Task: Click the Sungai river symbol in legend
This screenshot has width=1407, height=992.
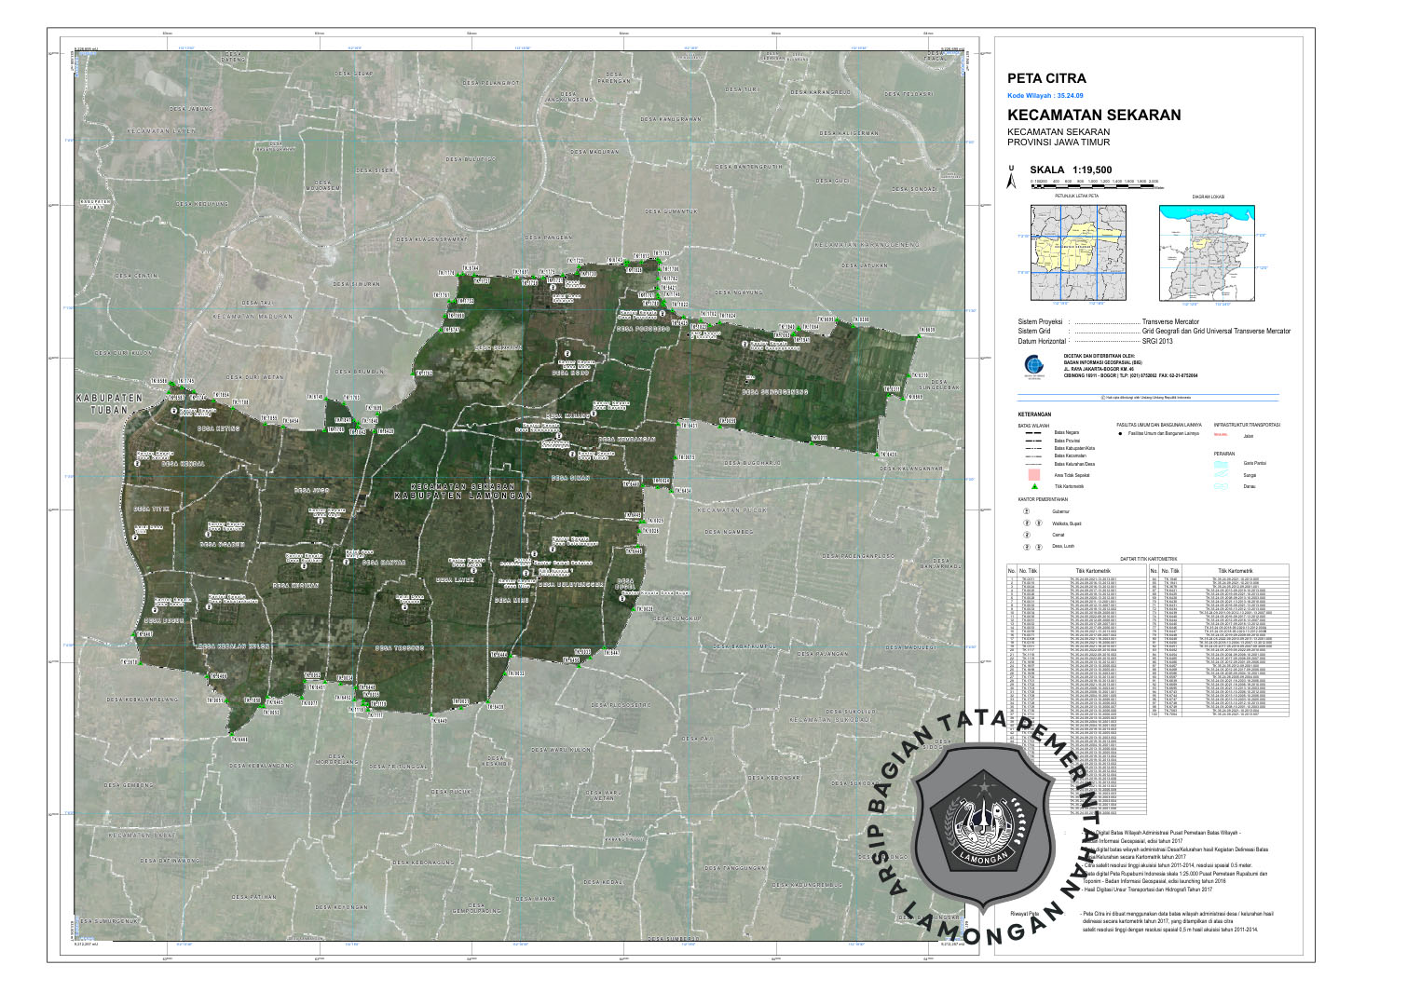Action: pyautogui.click(x=1220, y=475)
